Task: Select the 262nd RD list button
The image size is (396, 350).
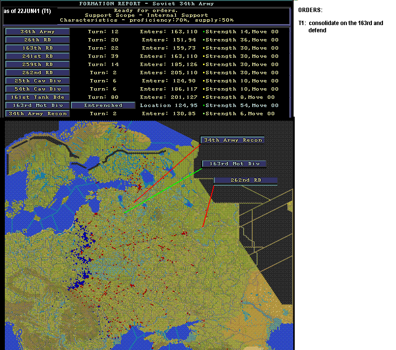Action: pos(37,73)
